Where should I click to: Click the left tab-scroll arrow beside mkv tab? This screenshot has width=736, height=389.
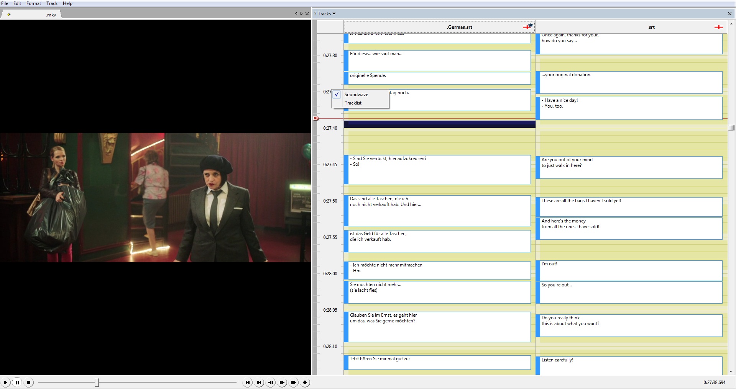pyautogui.click(x=296, y=14)
